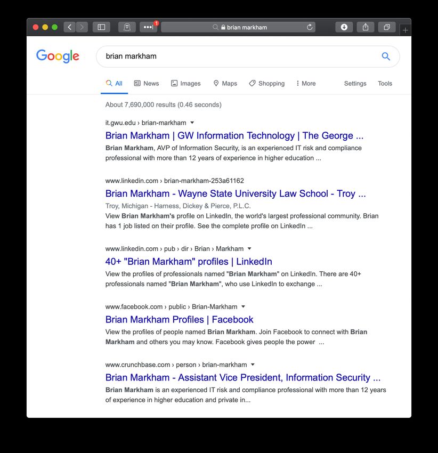Switch to the Shopping tab

coord(266,84)
